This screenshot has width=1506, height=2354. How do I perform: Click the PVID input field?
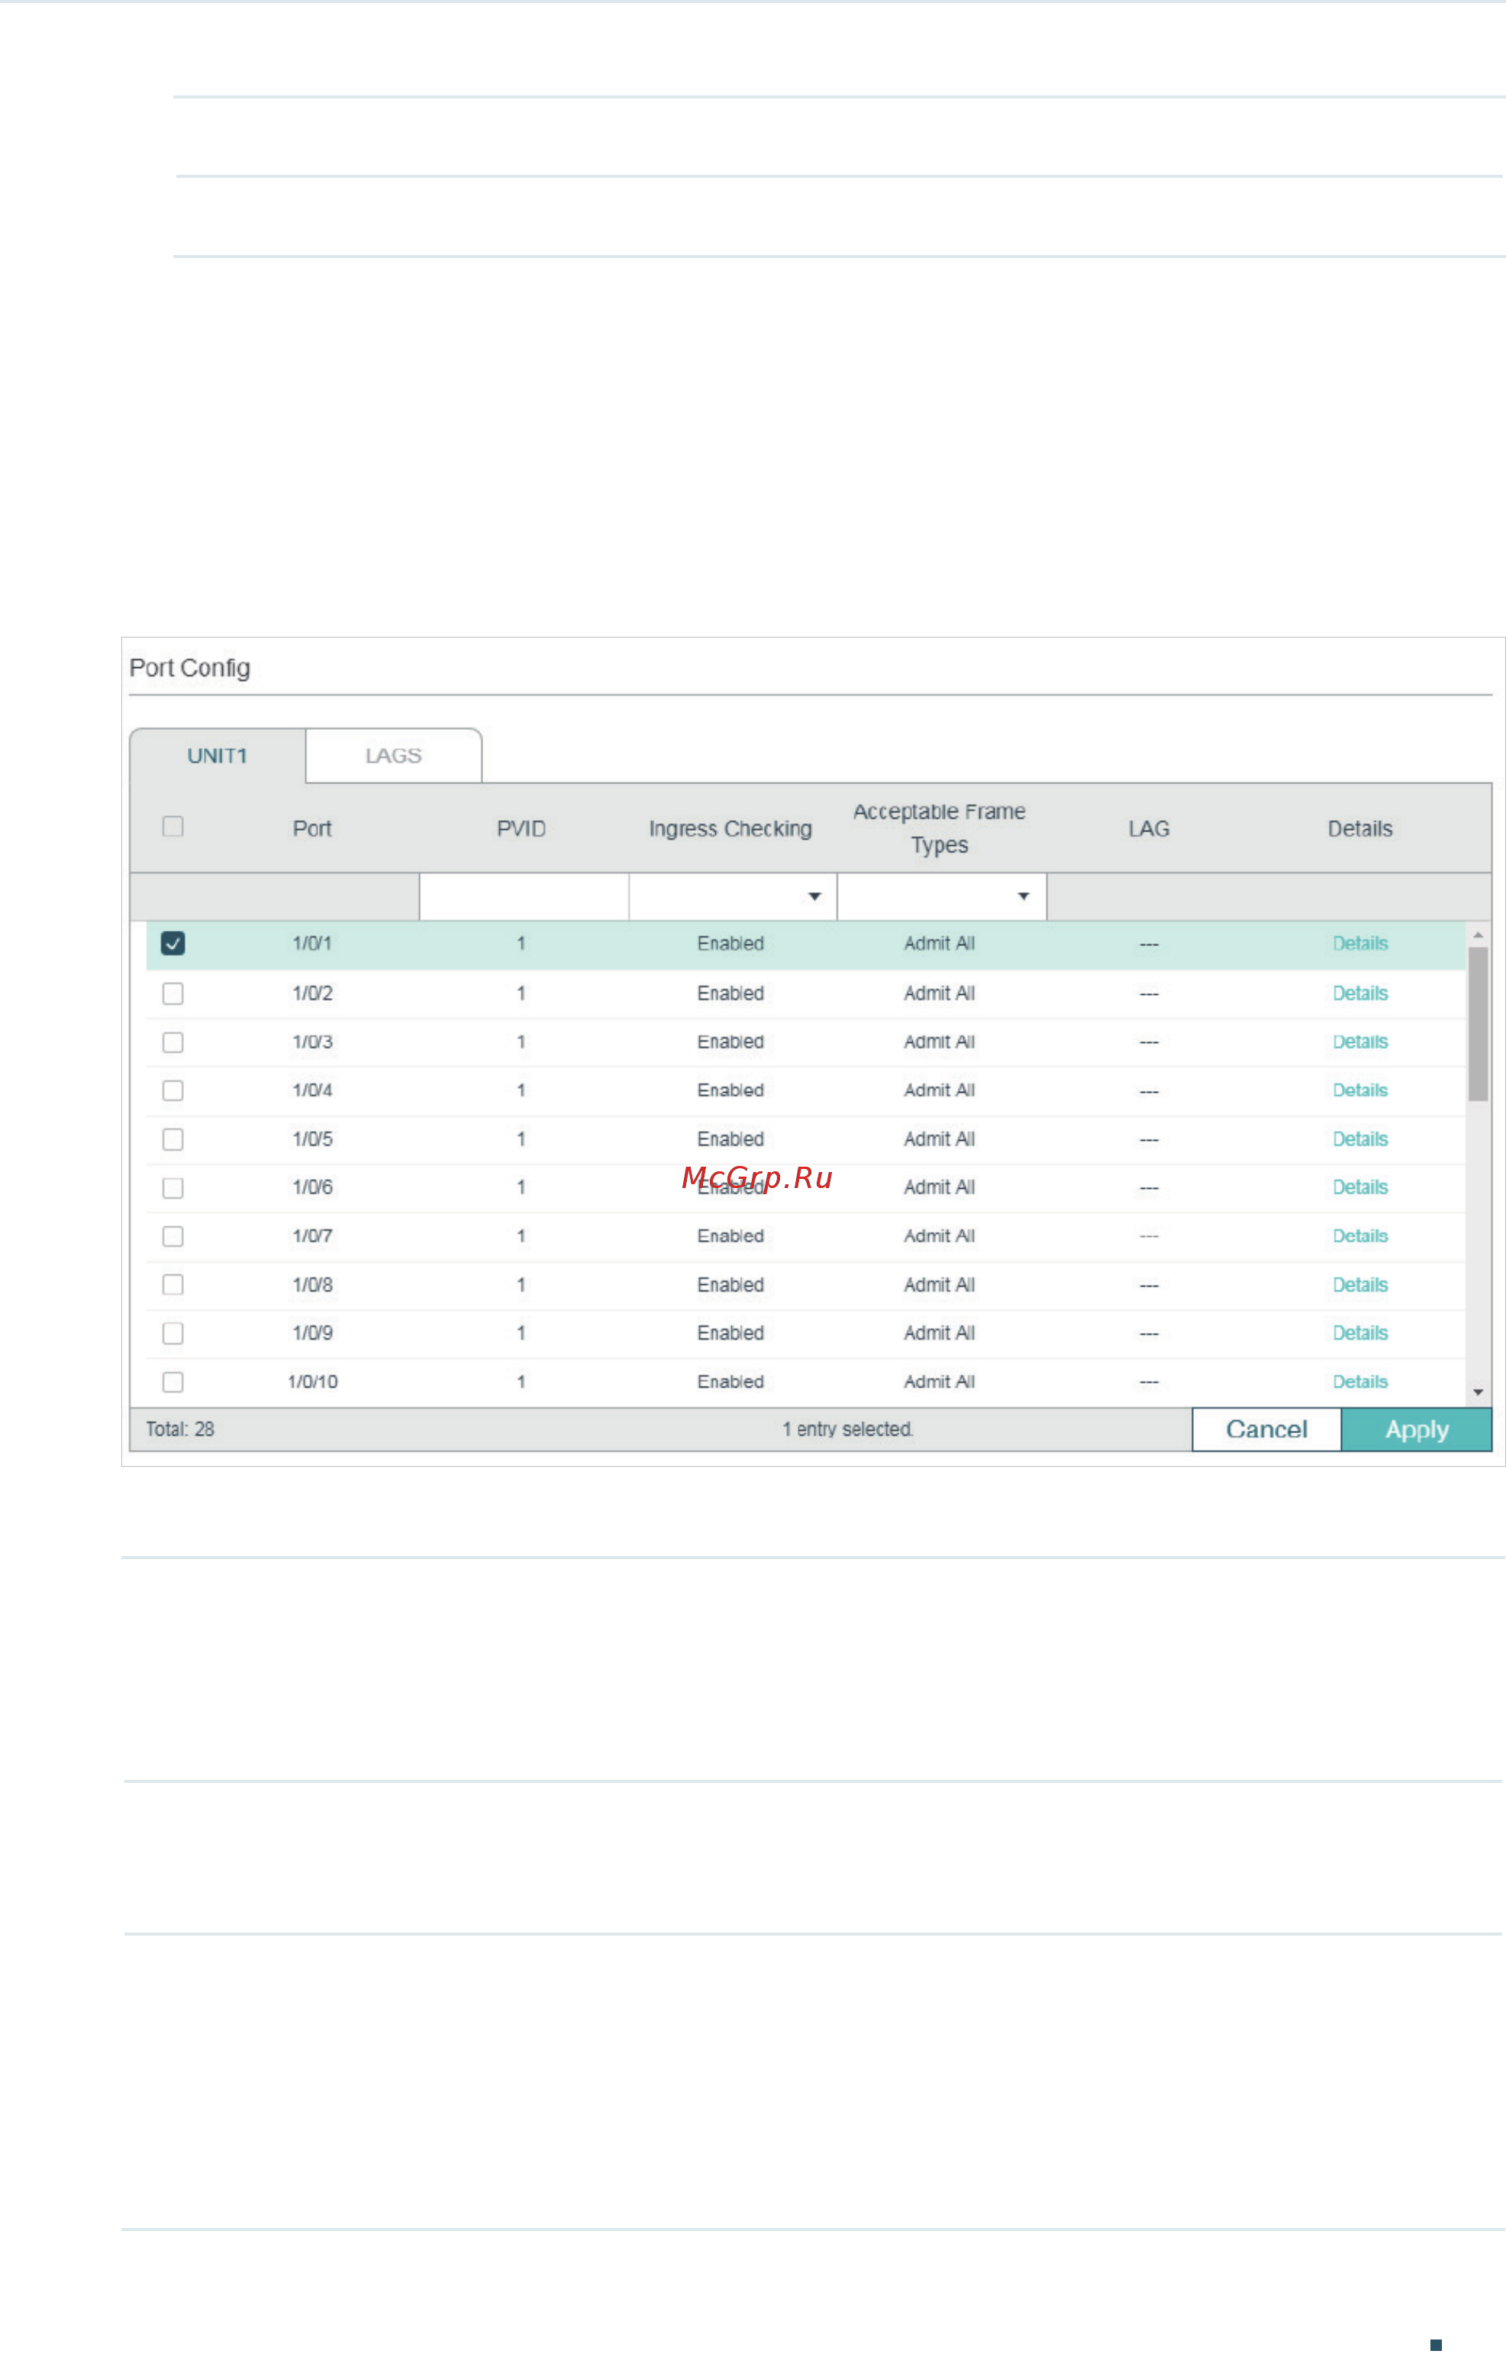coord(524,897)
